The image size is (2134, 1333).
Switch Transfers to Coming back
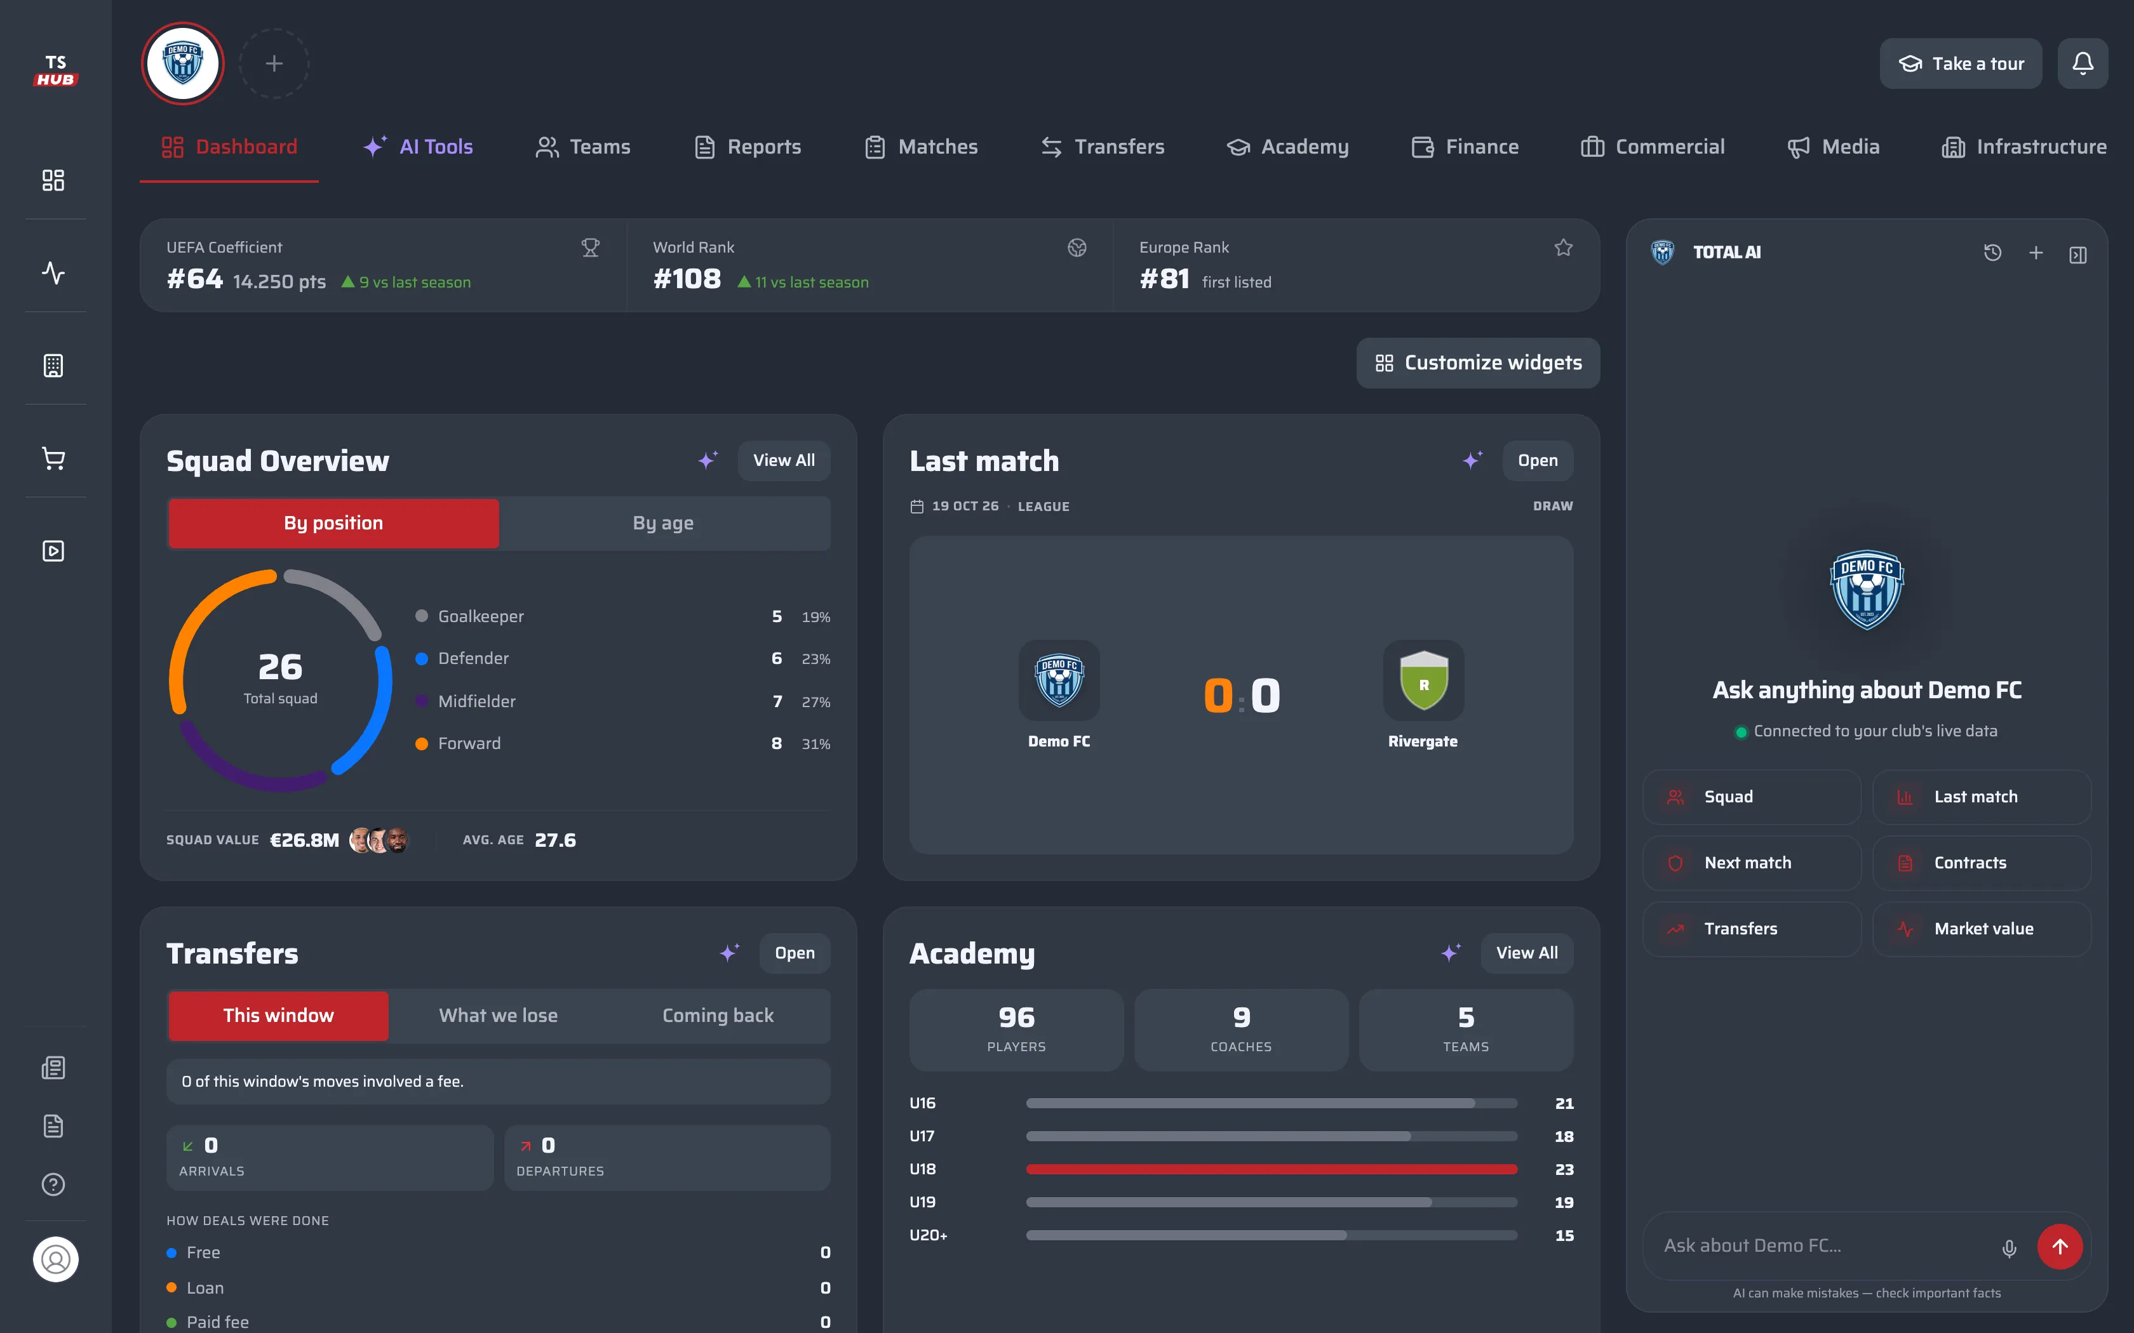(x=718, y=1016)
